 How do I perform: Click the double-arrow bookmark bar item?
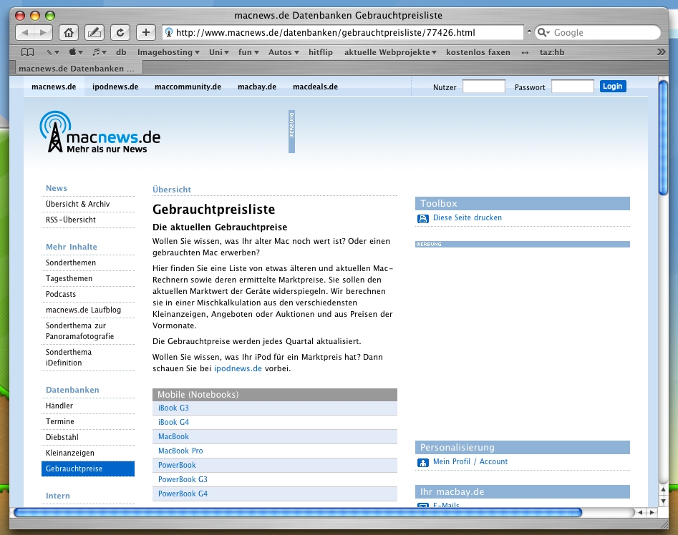525,53
